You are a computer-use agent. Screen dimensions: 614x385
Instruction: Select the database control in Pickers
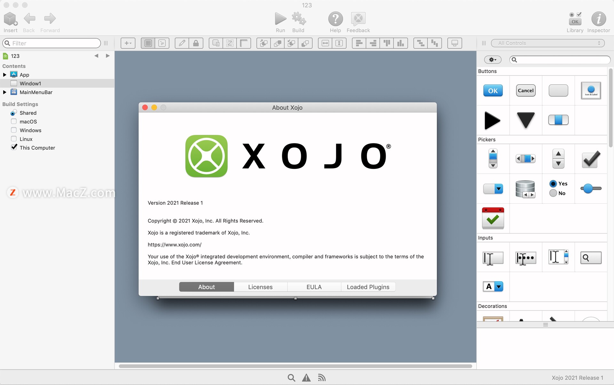pos(525,189)
